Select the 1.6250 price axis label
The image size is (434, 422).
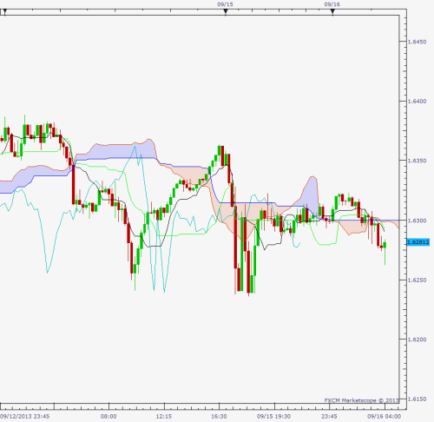click(417, 280)
